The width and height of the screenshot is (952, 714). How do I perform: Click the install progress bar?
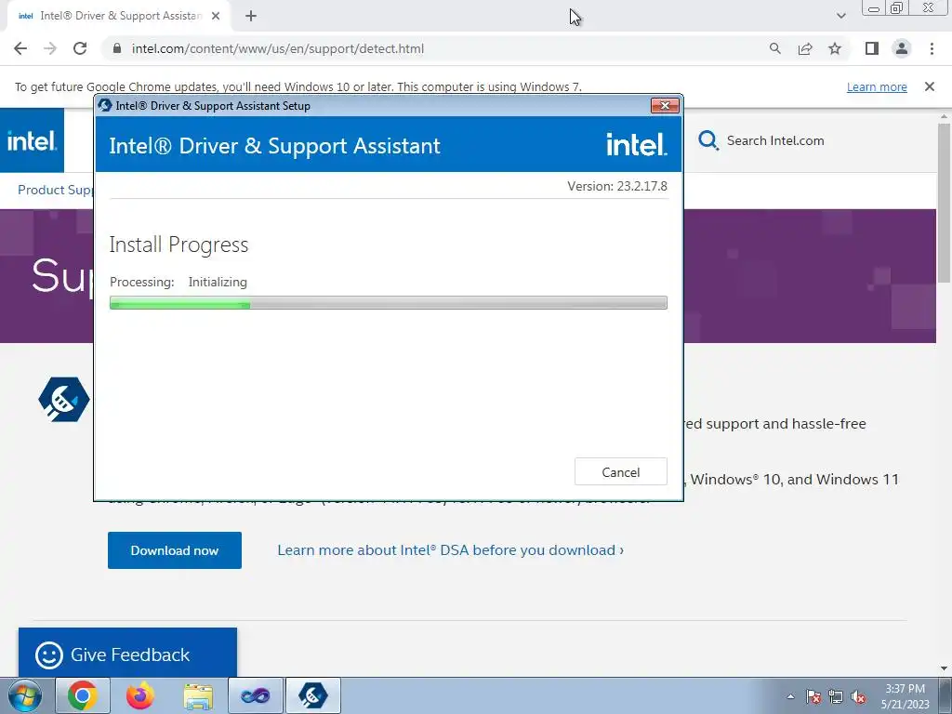click(389, 302)
